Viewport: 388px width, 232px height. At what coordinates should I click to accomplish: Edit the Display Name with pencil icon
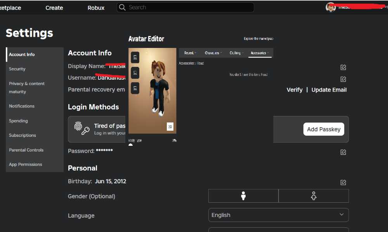click(343, 67)
